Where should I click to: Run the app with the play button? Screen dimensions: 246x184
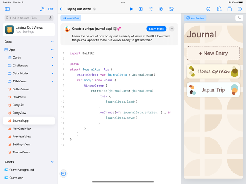(x=131, y=9)
